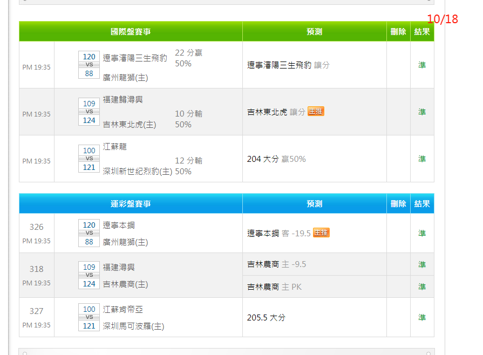Image resolution: width=483 pixels, height=355 pixels.
Task: Click the vs score box for 遼寧本鋼 match
Action: [x=89, y=233]
